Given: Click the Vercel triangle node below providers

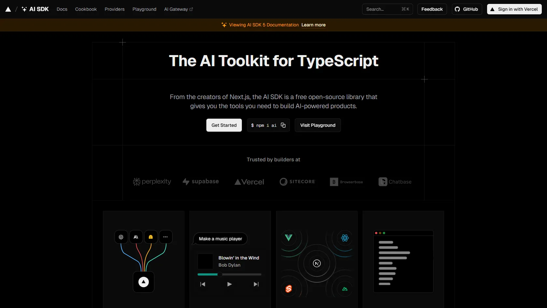Looking at the screenshot, I should coord(144,282).
